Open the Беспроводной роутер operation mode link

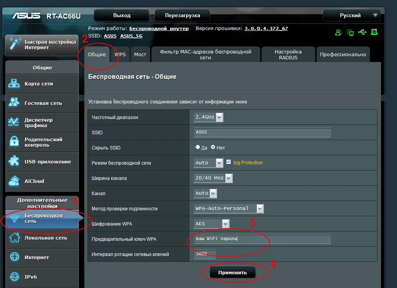pyautogui.click(x=159, y=28)
